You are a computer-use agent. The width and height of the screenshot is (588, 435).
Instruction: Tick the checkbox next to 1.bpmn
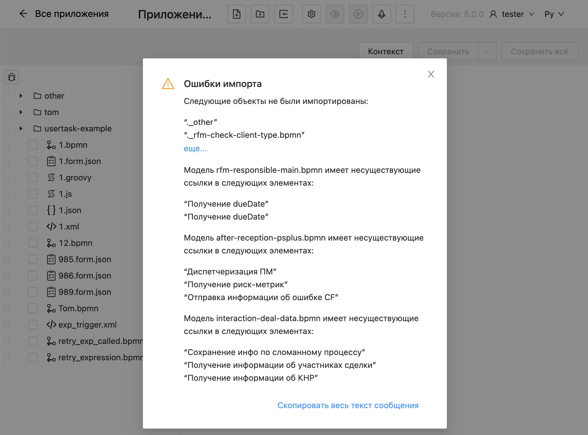click(33, 145)
